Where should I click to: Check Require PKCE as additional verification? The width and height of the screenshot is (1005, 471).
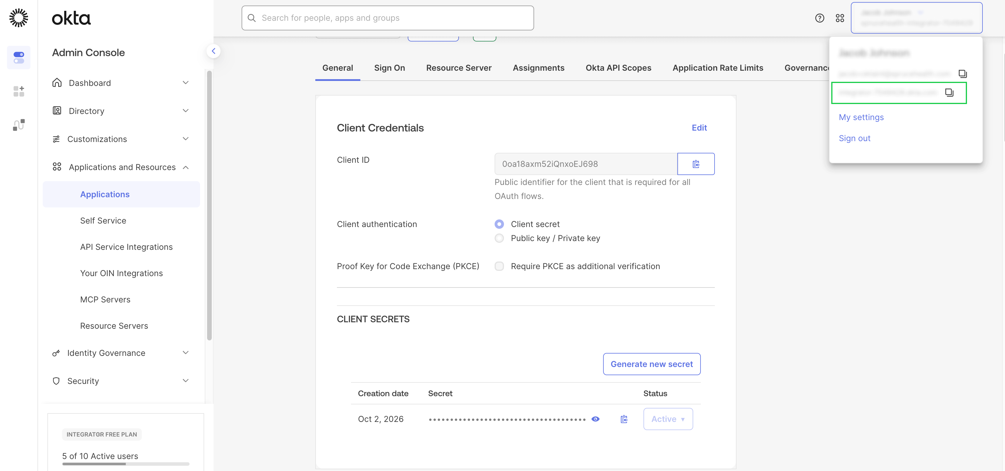point(499,266)
